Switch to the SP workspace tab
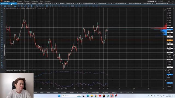The width and height of the screenshot is (175, 98). (78, 92)
